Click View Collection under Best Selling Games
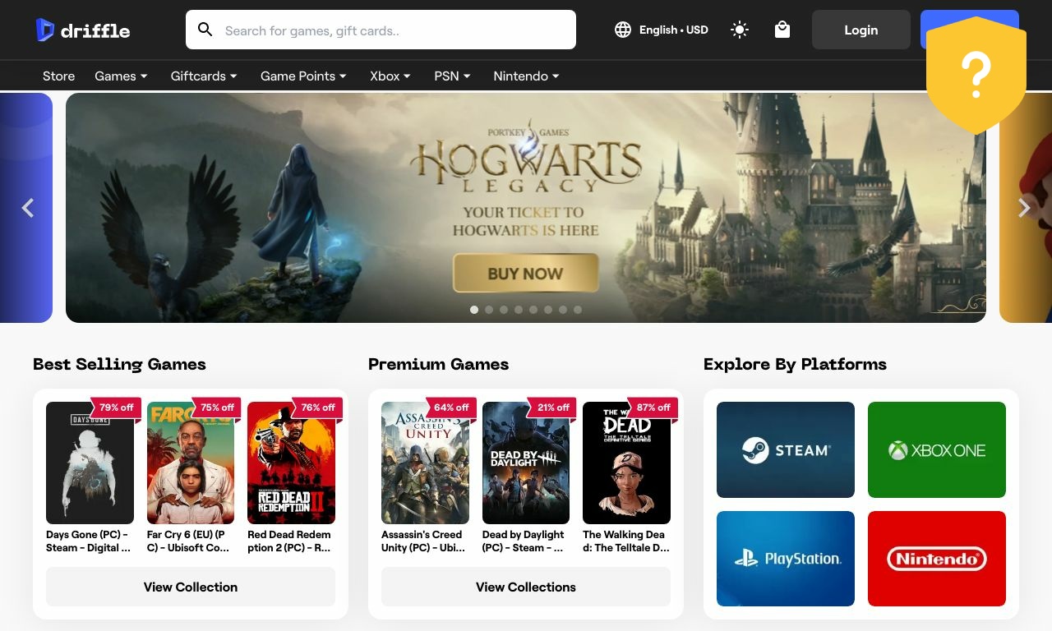This screenshot has width=1052, height=631. 191,587
